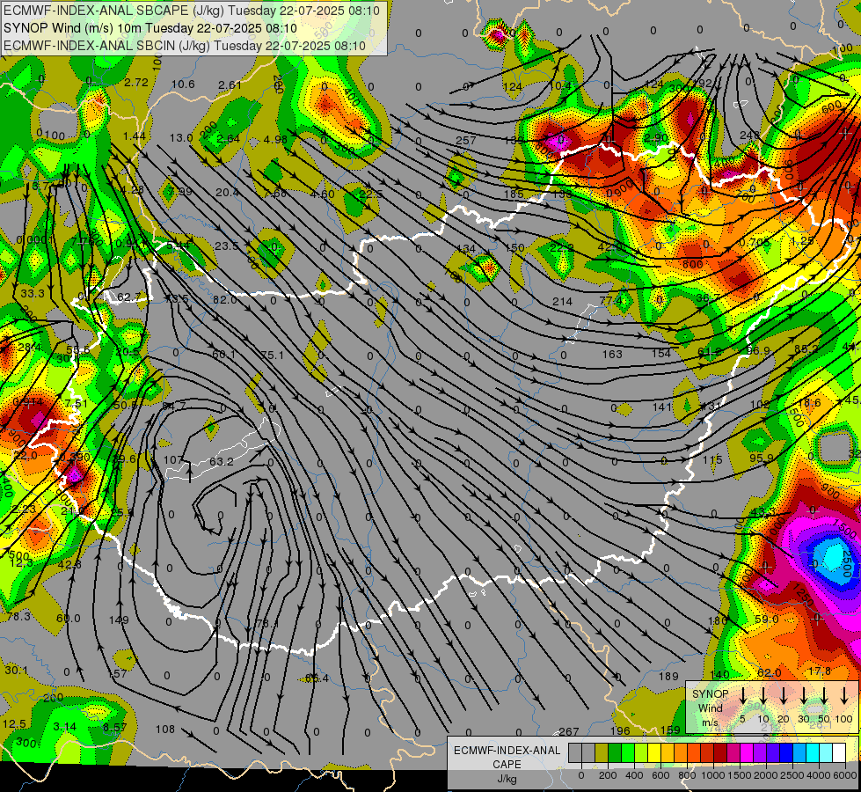Select the dark red CAPE legend swatch
861x792 pixels.
point(720,752)
